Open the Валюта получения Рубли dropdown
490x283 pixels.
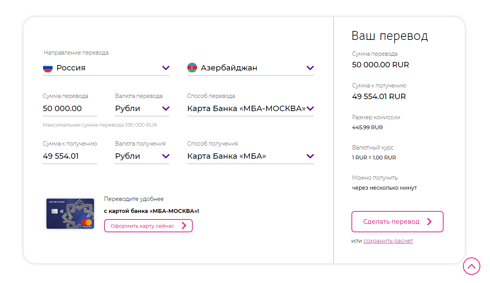tap(142, 156)
